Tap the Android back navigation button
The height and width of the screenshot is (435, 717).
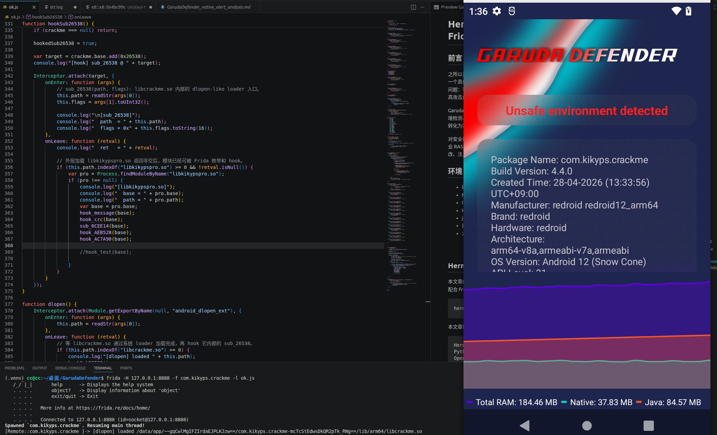pyautogui.click(x=525, y=426)
